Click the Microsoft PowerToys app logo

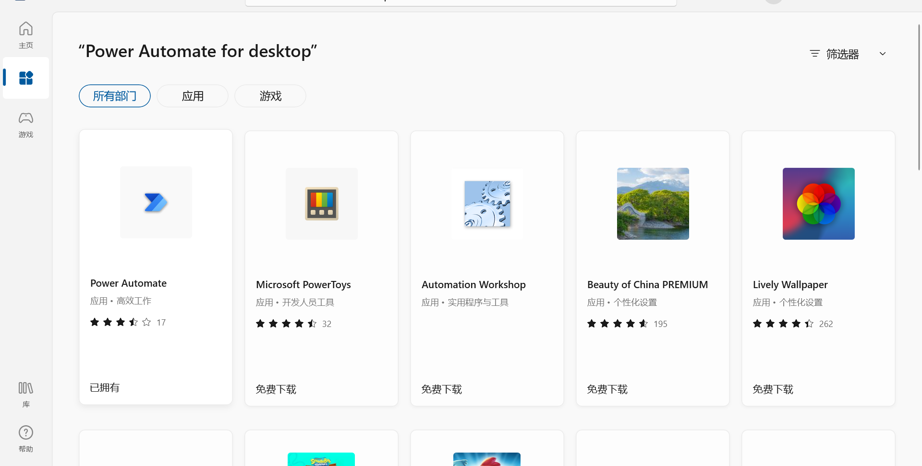[321, 203]
